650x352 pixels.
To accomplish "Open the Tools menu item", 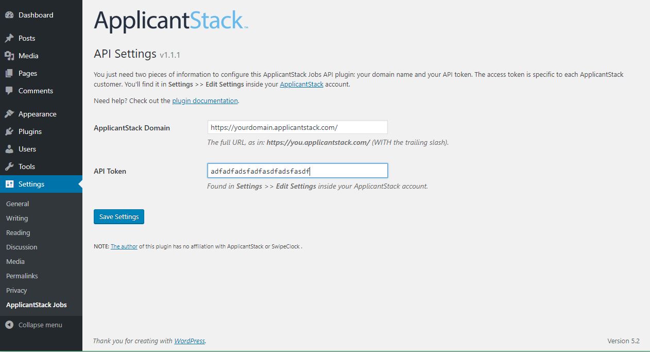I will (x=41, y=166).
